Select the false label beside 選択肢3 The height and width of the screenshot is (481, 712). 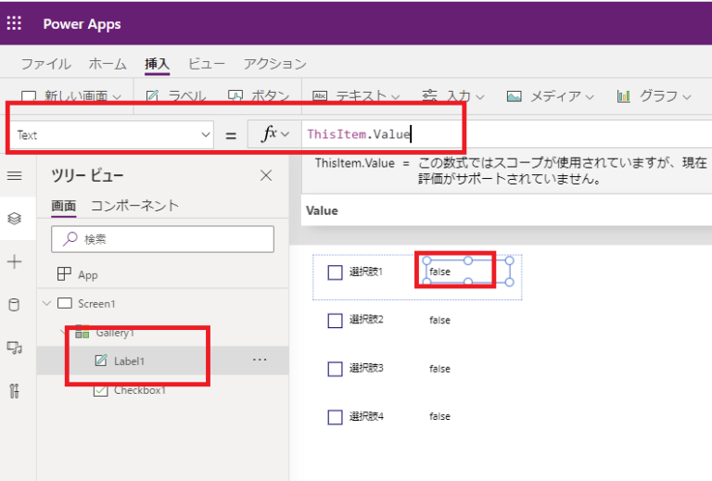(439, 369)
